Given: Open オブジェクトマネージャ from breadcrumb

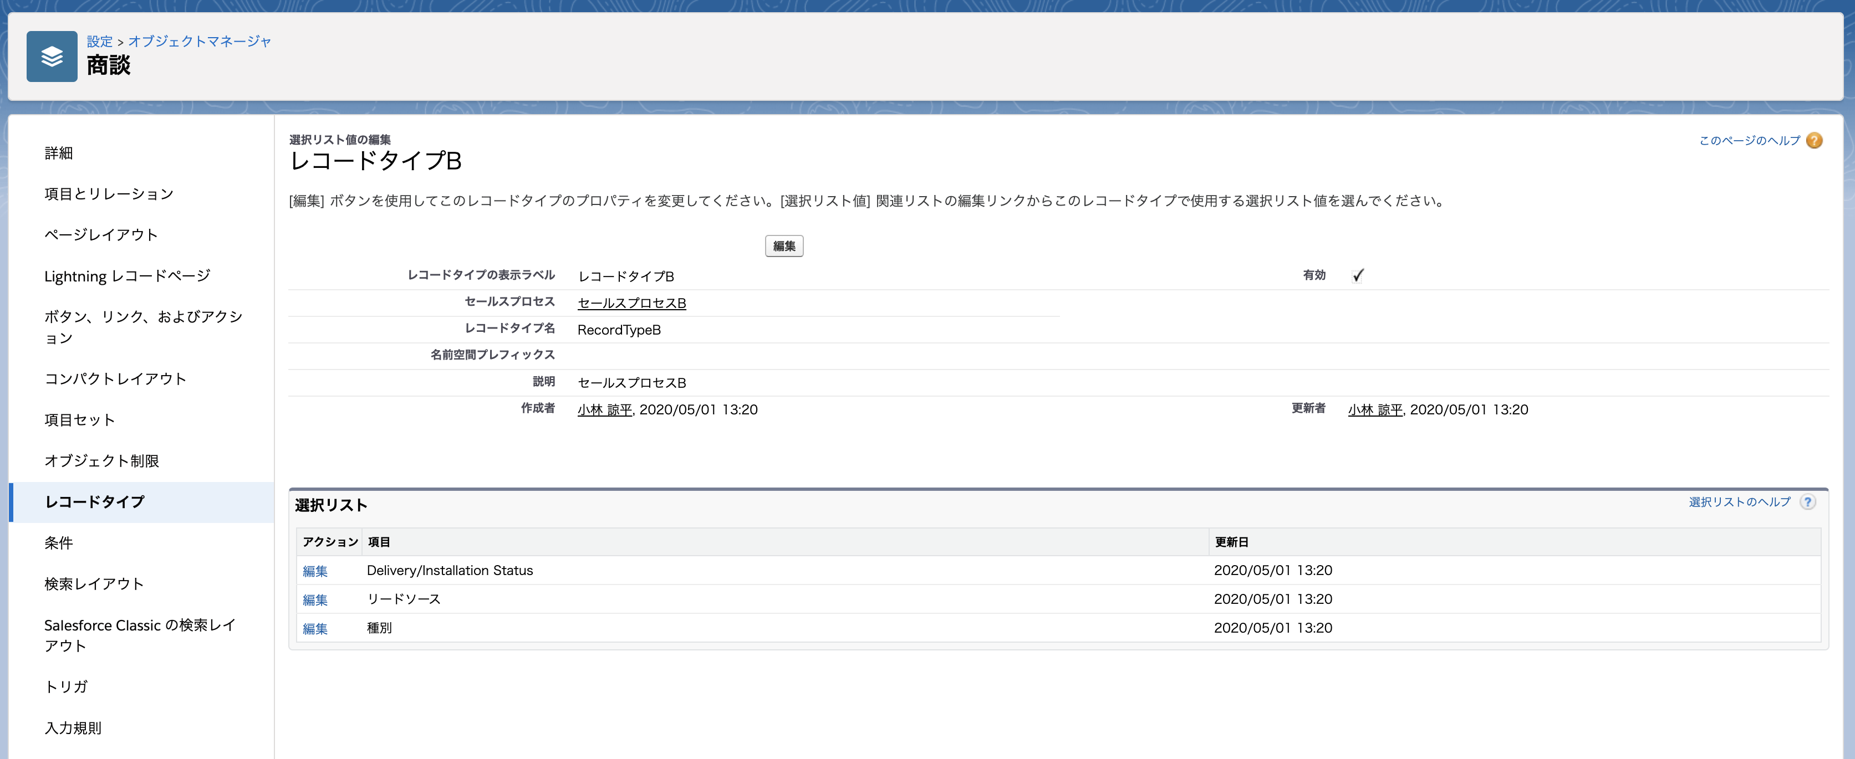Looking at the screenshot, I should [200, 41].
